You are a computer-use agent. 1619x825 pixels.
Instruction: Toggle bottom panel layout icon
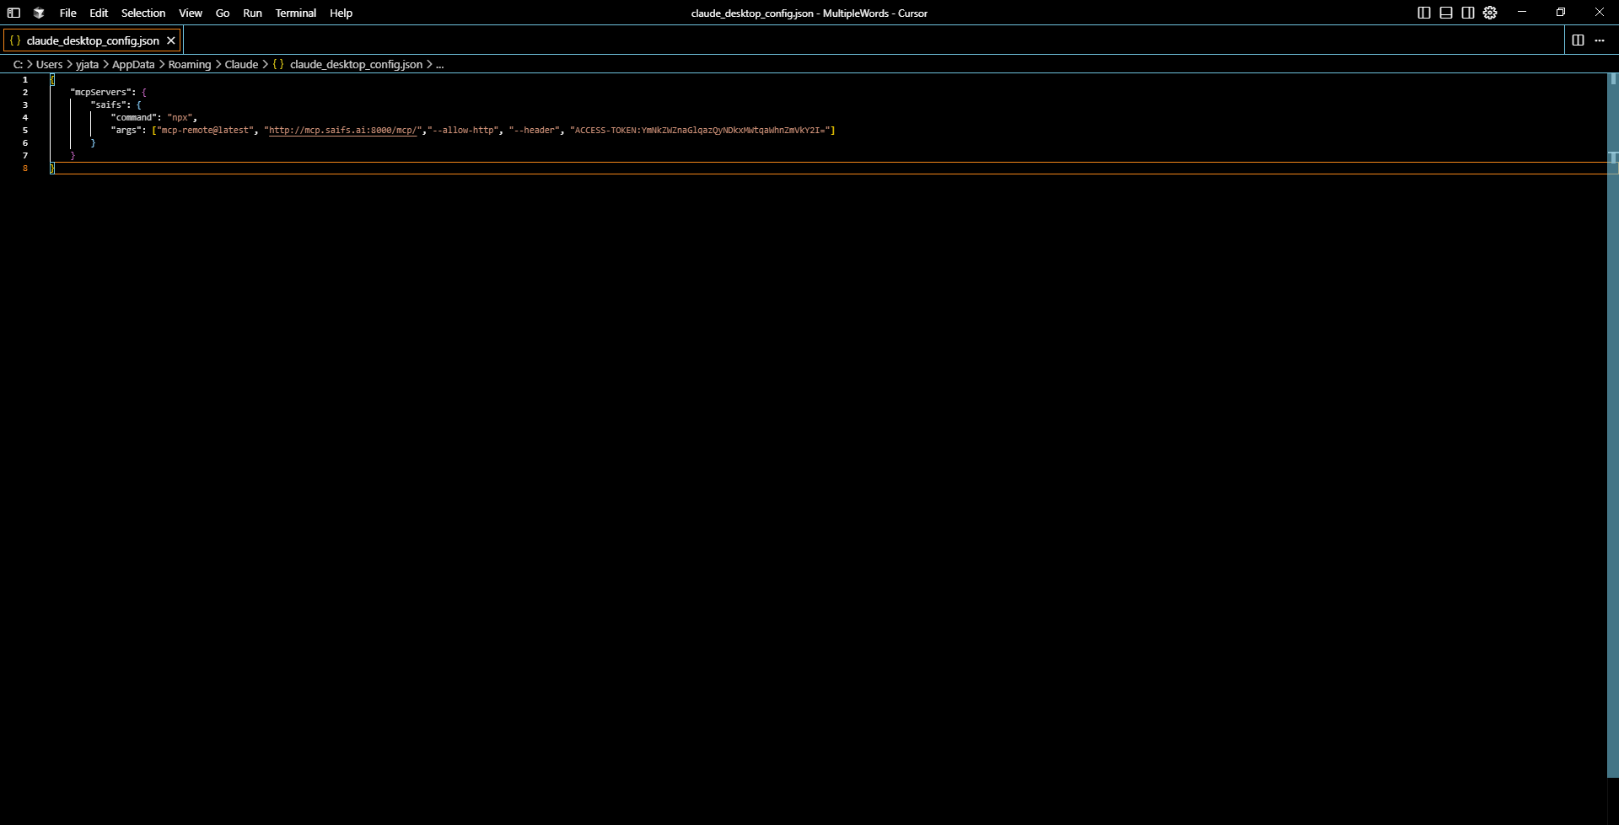(1446, 13)
